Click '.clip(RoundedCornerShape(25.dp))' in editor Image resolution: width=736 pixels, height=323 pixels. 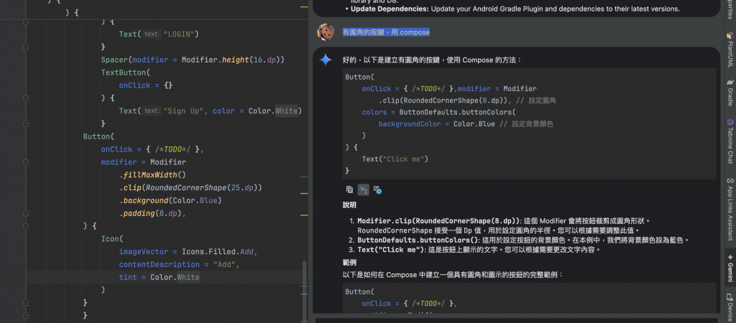point(190,187)
